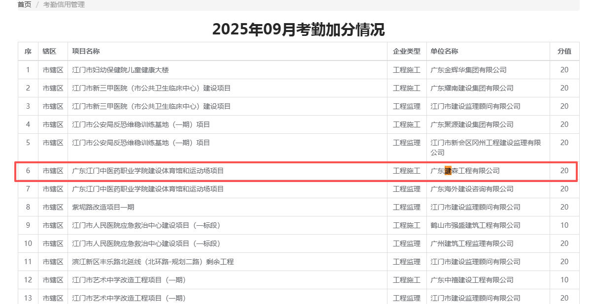595x304 pixels.
Task: Click the 序 column header
Action: tap(28, 52)
